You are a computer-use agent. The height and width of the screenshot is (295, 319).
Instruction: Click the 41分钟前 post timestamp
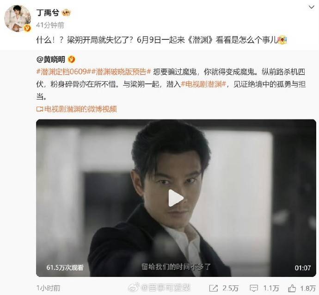click(50, 25)
